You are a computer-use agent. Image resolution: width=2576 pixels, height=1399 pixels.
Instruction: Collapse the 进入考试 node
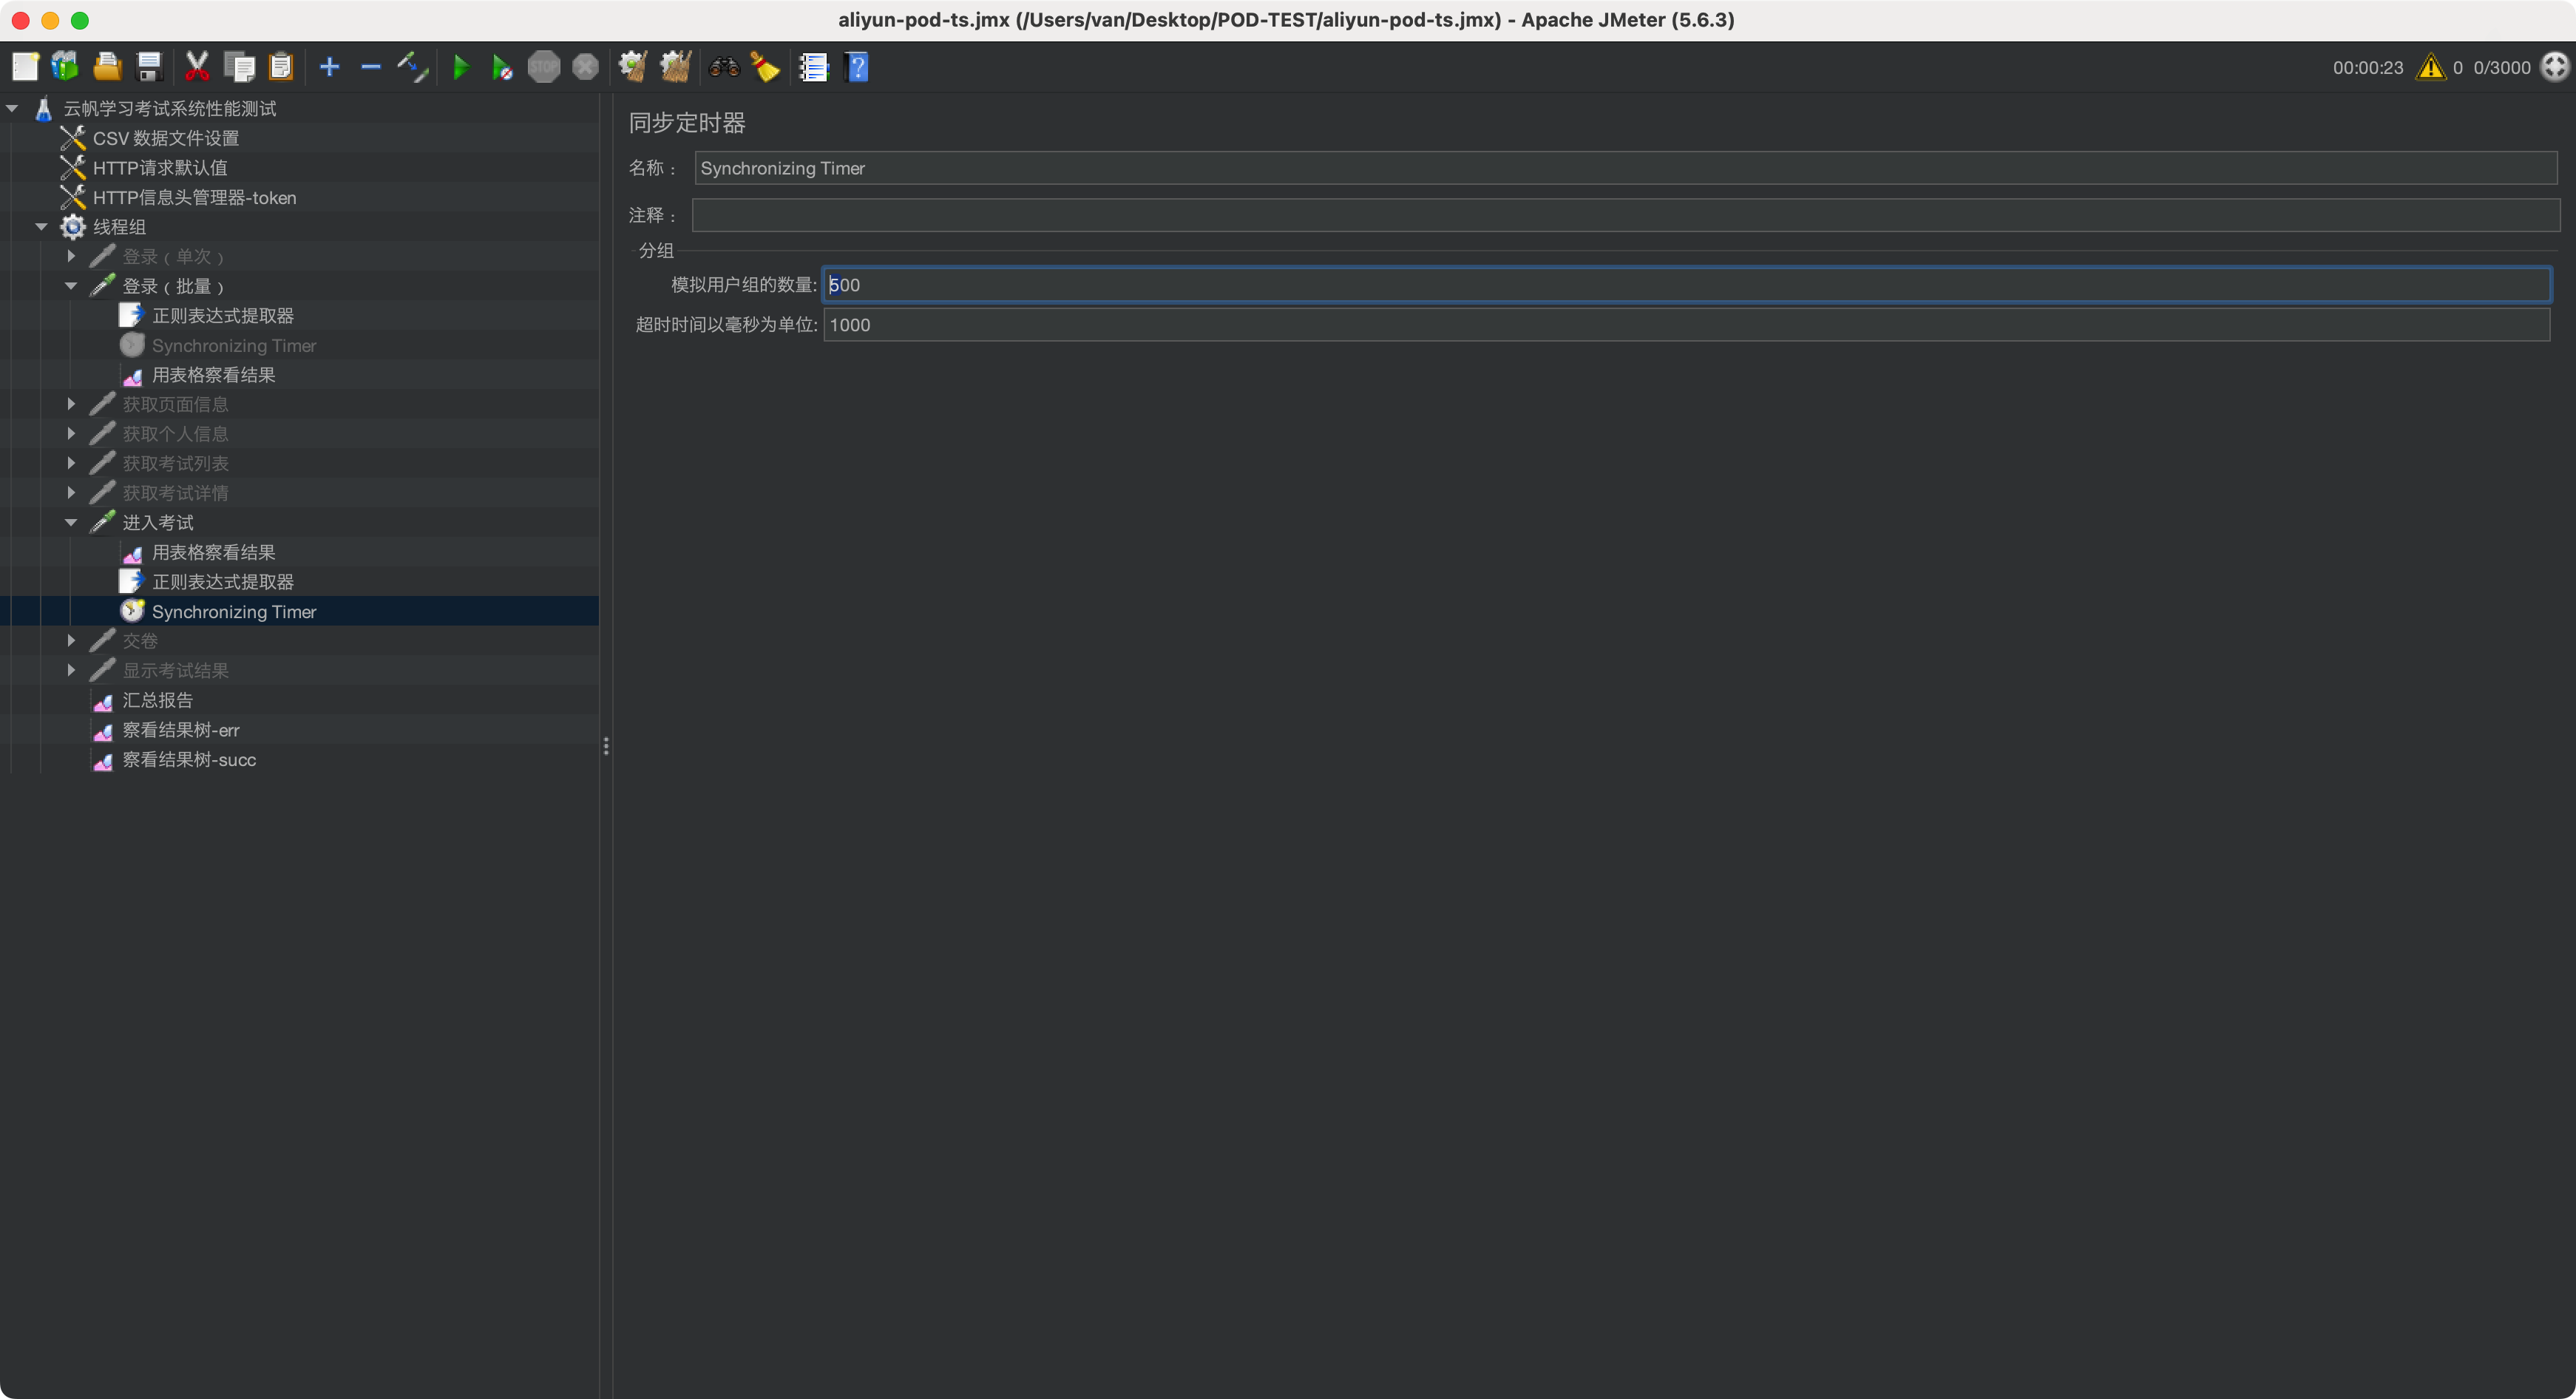click(x=71, y=522)
